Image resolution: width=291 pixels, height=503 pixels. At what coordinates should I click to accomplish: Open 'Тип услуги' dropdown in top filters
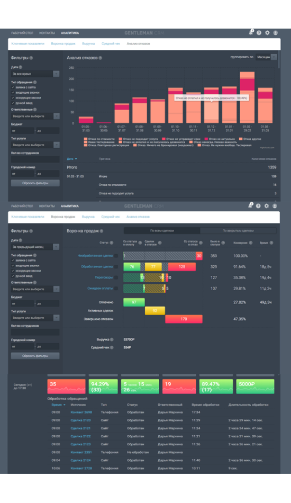click(x=35, y=145)
